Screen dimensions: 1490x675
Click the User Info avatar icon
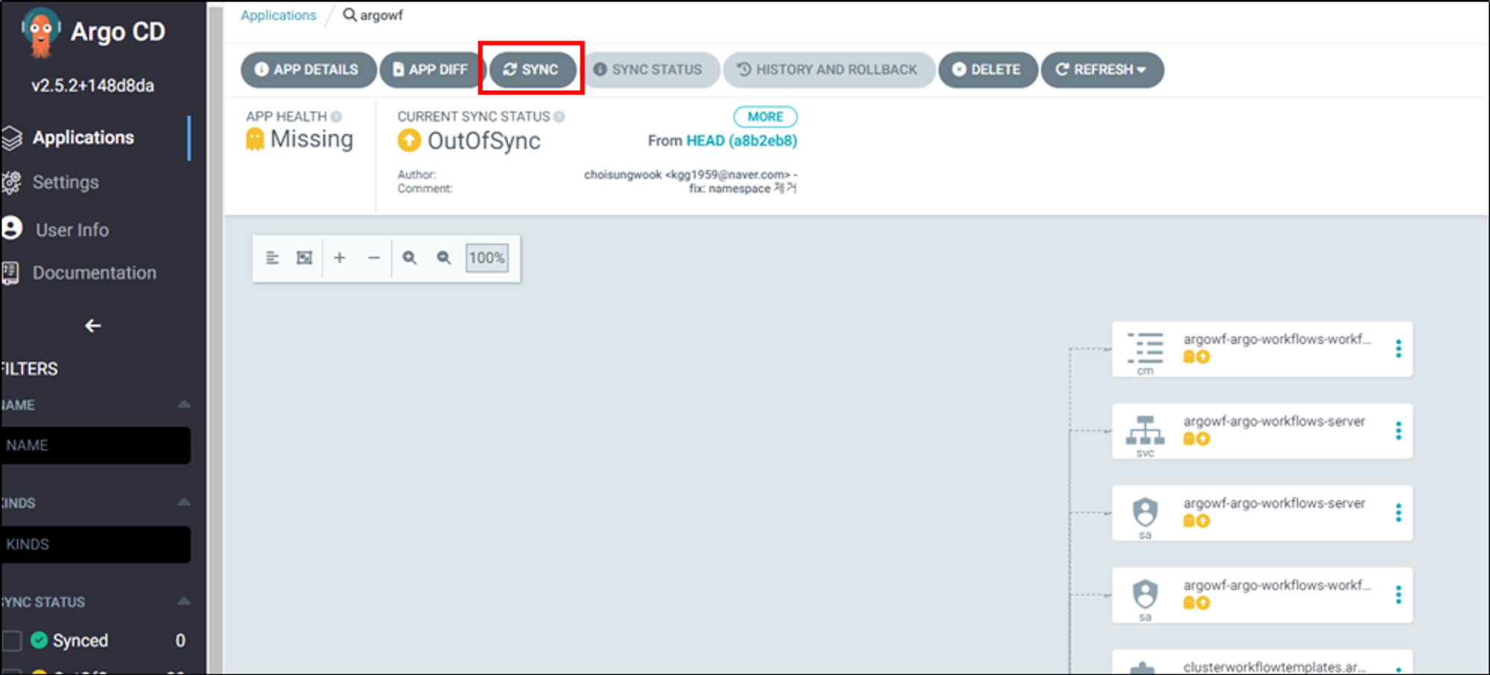click(x=12, y=228)
